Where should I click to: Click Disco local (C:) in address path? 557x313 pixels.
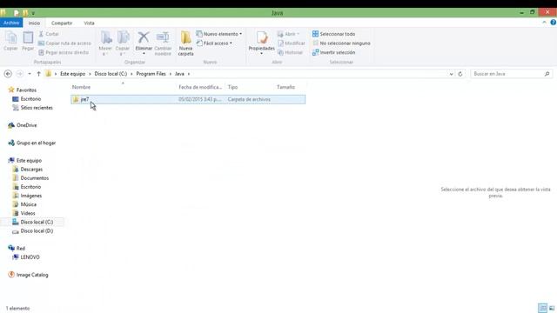tap(111, 74)
